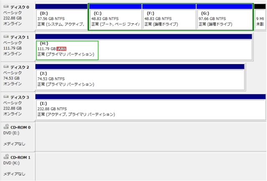Click the 正常 (論理ドライブ) status of F:
The image size is (267, 181).
click(x=161, y=24)
